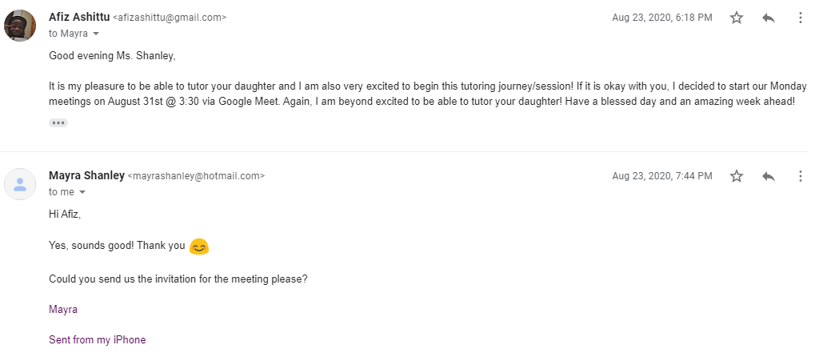Click sender name Mayra Shanley
Viewport: 815px width, 361px height.
point(86,175)
